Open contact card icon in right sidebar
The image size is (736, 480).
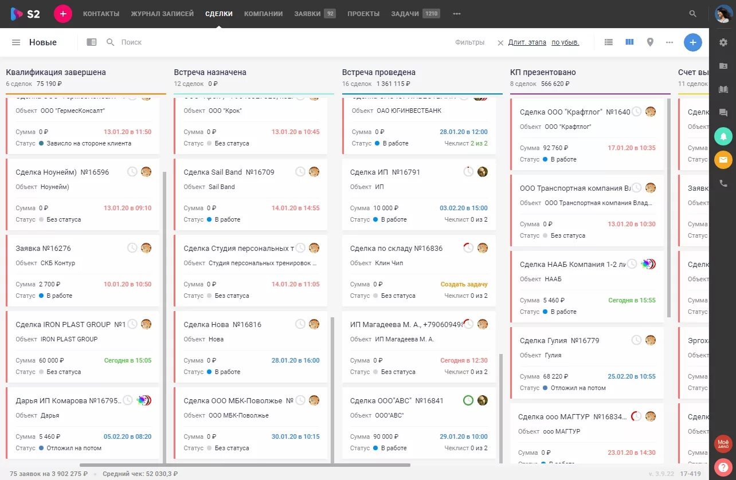[723, 66]
